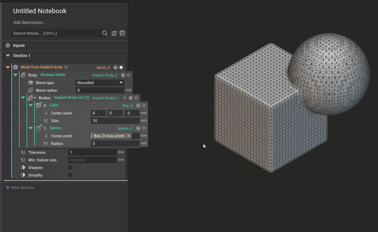Click the search magnifier icon
This screenshot has width=378, height=232.
[105, 33]
